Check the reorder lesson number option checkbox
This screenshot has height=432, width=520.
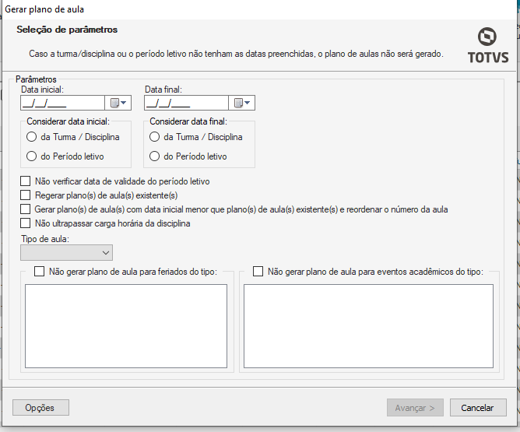click(x=26, y=209)
